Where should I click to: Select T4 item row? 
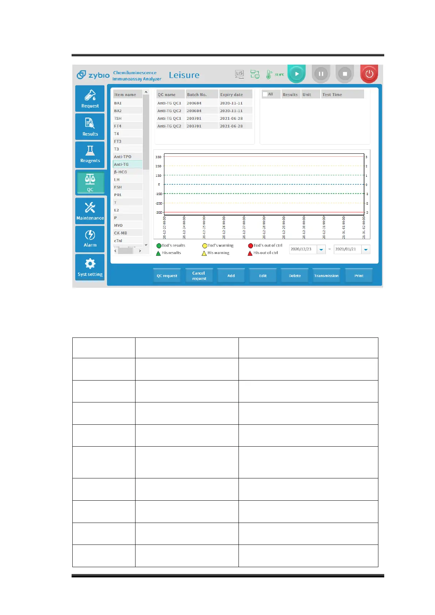tap(127, 134)
